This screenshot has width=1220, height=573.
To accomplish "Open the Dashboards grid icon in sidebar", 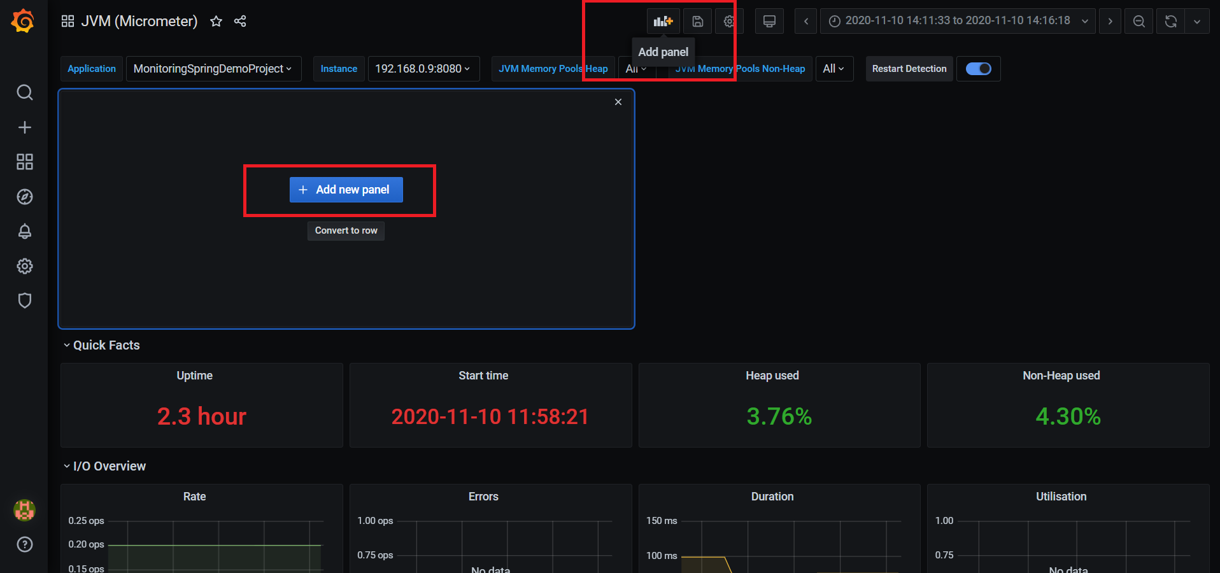I will click(24, 162).
